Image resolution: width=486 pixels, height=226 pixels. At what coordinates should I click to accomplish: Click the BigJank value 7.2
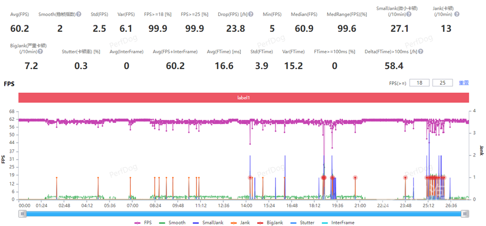pyautogui.click(x=31, y=66)
